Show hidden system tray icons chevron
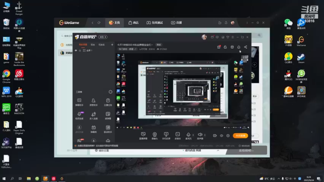324x182 pixels. click(x=279, y=179)
